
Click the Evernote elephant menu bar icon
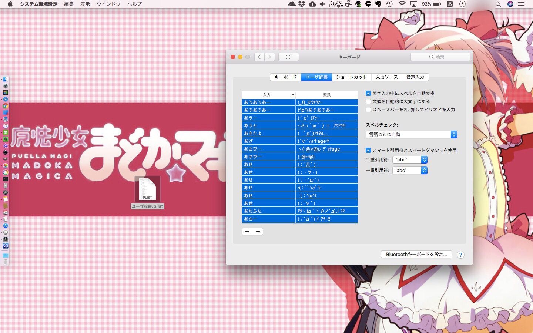(x=378, y=4)
